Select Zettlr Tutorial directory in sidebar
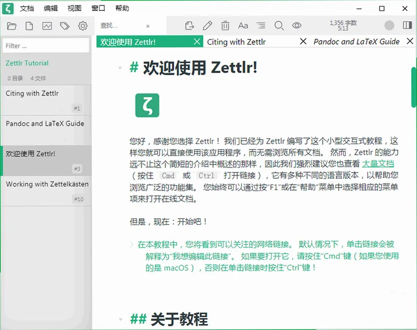Screen dimensions: 417x330 (27, 63)
